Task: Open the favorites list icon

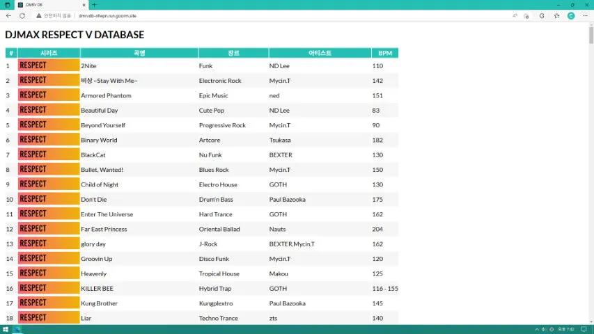Action: coord(556,16)
